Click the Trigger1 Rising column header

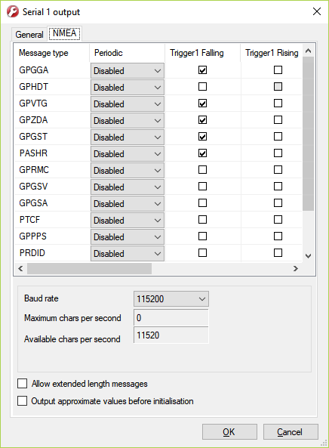click(x=272, y=53)
